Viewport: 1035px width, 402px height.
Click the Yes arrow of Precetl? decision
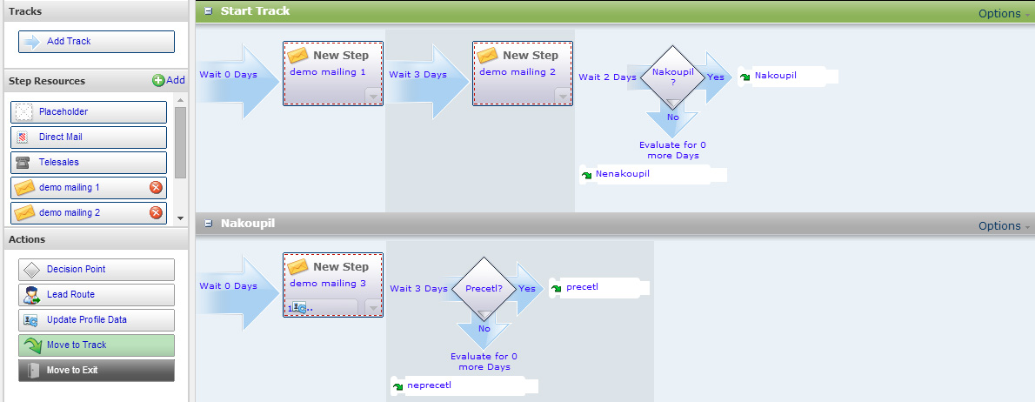[527, 289]
